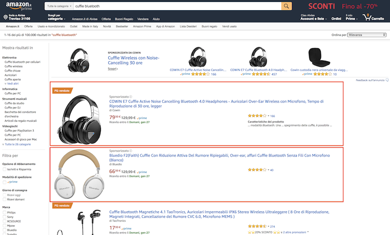Click the Feedback sull'annuncio speech bubble icon
The height and width of the screenshot is (235, 390).
click(387, 80)
